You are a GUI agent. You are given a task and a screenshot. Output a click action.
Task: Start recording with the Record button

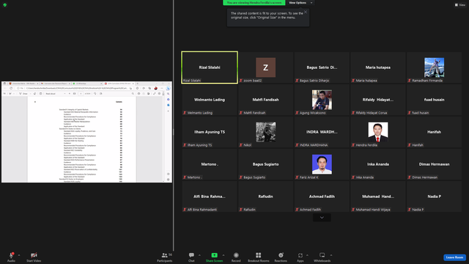(236, 257)
